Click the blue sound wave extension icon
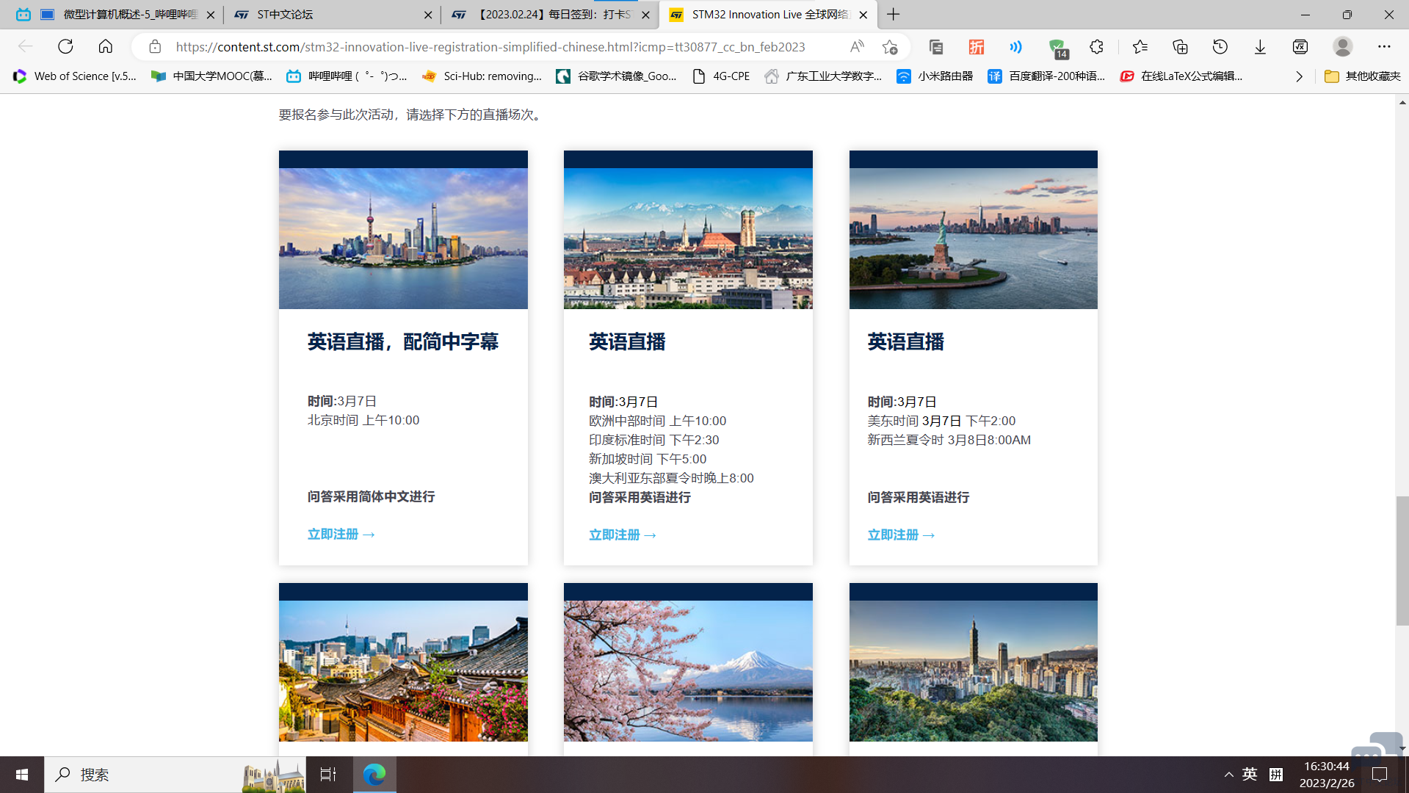The image size is (1409, 793). tap(1016, 47)
